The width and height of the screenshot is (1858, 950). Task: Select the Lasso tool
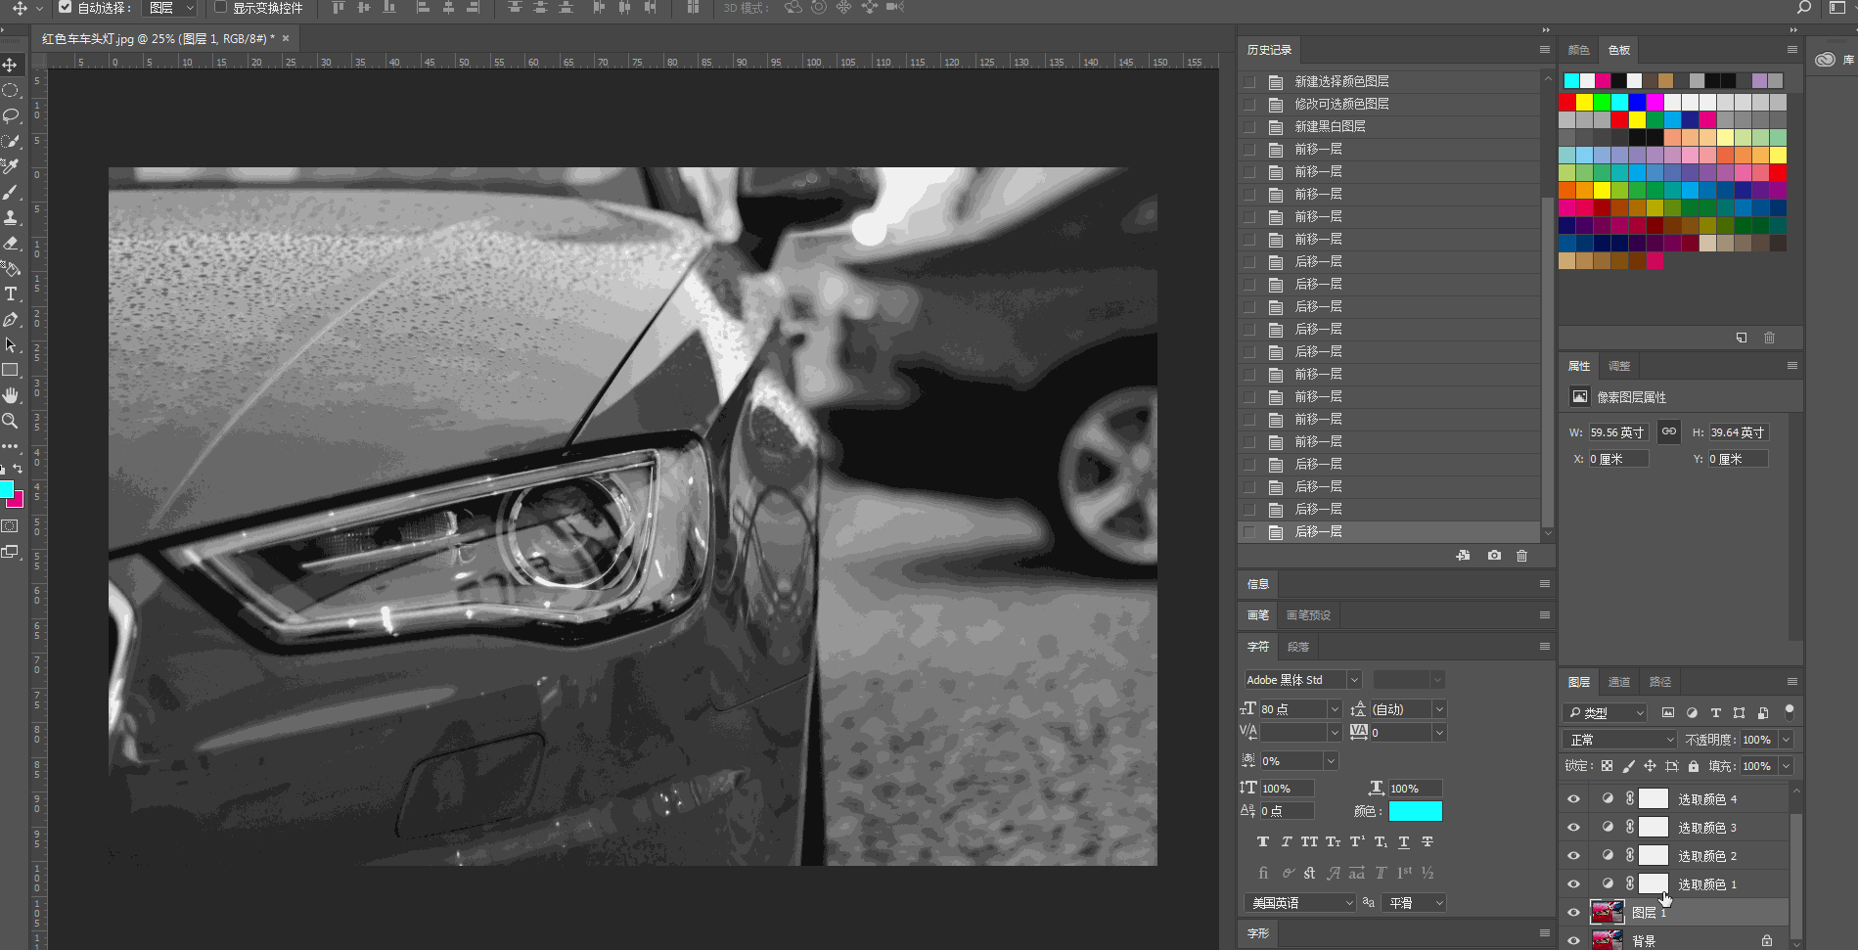[11, 115]
